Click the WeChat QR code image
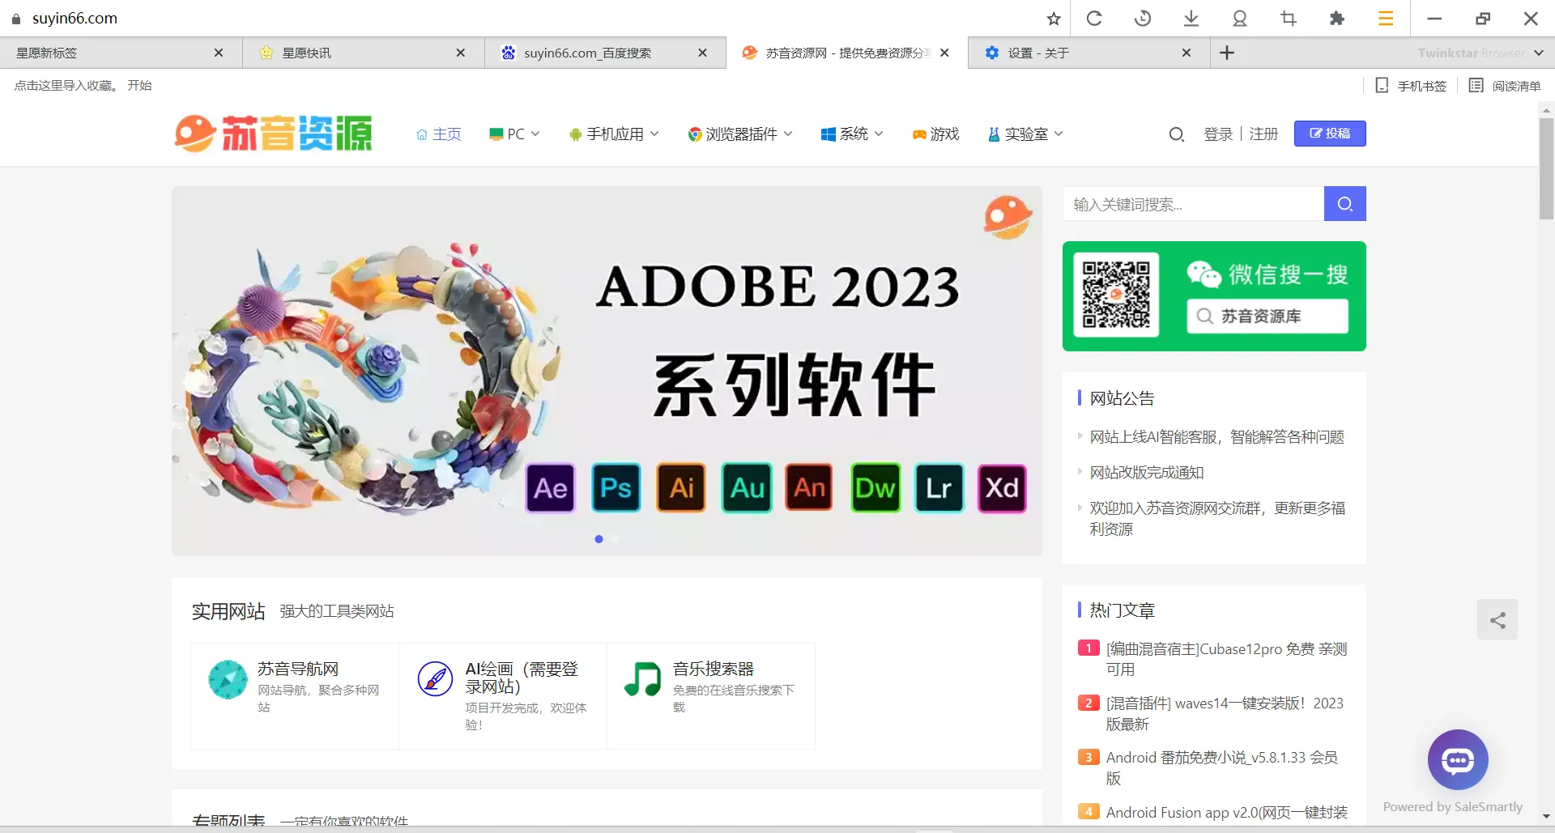Image resolution: width=1555 pixels, height=833 pixels. (1116, 295)
